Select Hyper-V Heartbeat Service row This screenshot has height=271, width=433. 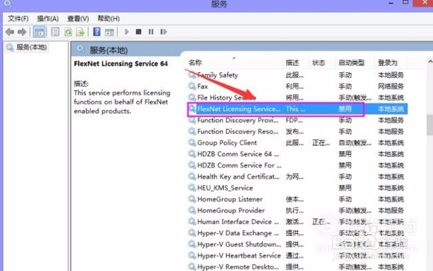pos(296,256)
